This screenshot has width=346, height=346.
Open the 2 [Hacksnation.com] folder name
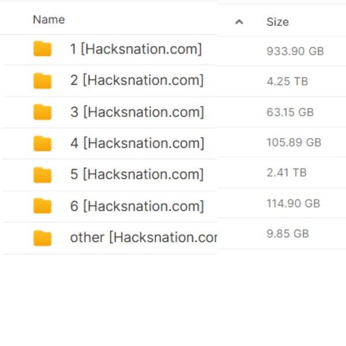(x=137, y=81)
